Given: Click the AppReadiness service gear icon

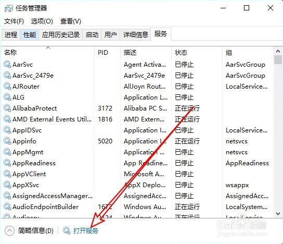Looking at the screenshot, I should pos(7,163).
